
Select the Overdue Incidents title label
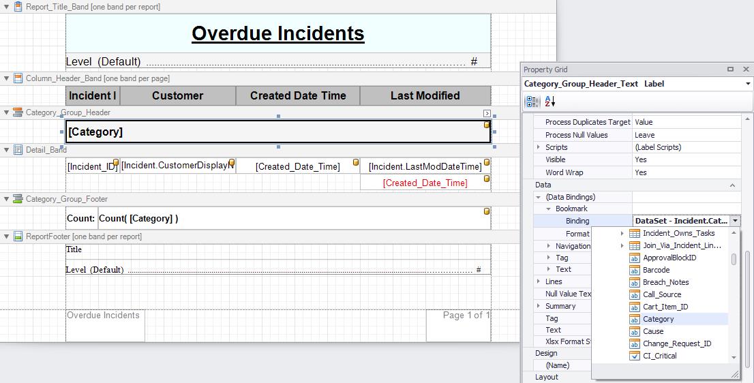tap(278, 33)
